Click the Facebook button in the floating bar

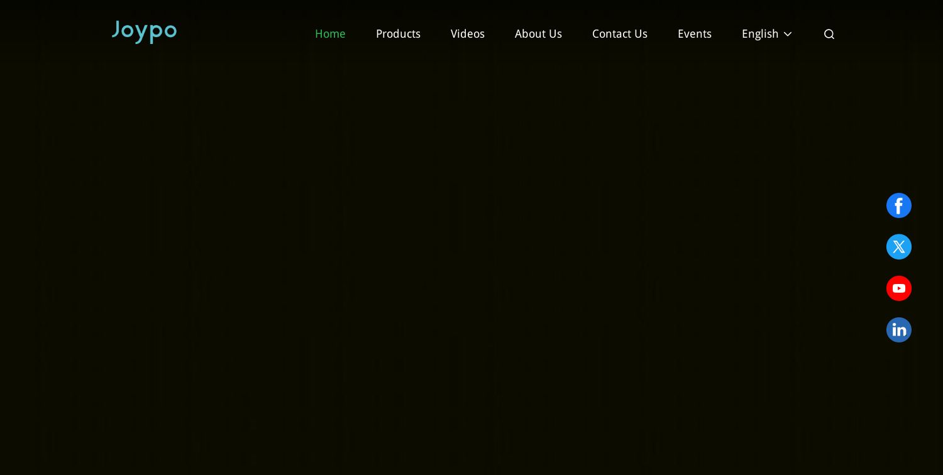pos(899,205)
